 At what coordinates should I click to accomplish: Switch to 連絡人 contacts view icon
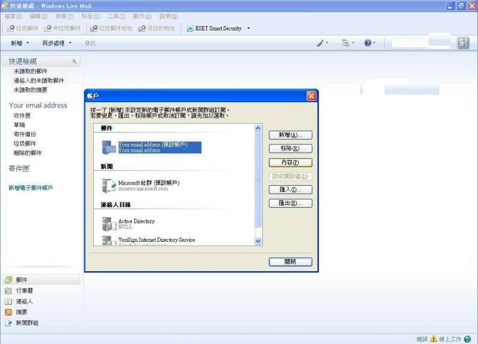pos(8,302)
